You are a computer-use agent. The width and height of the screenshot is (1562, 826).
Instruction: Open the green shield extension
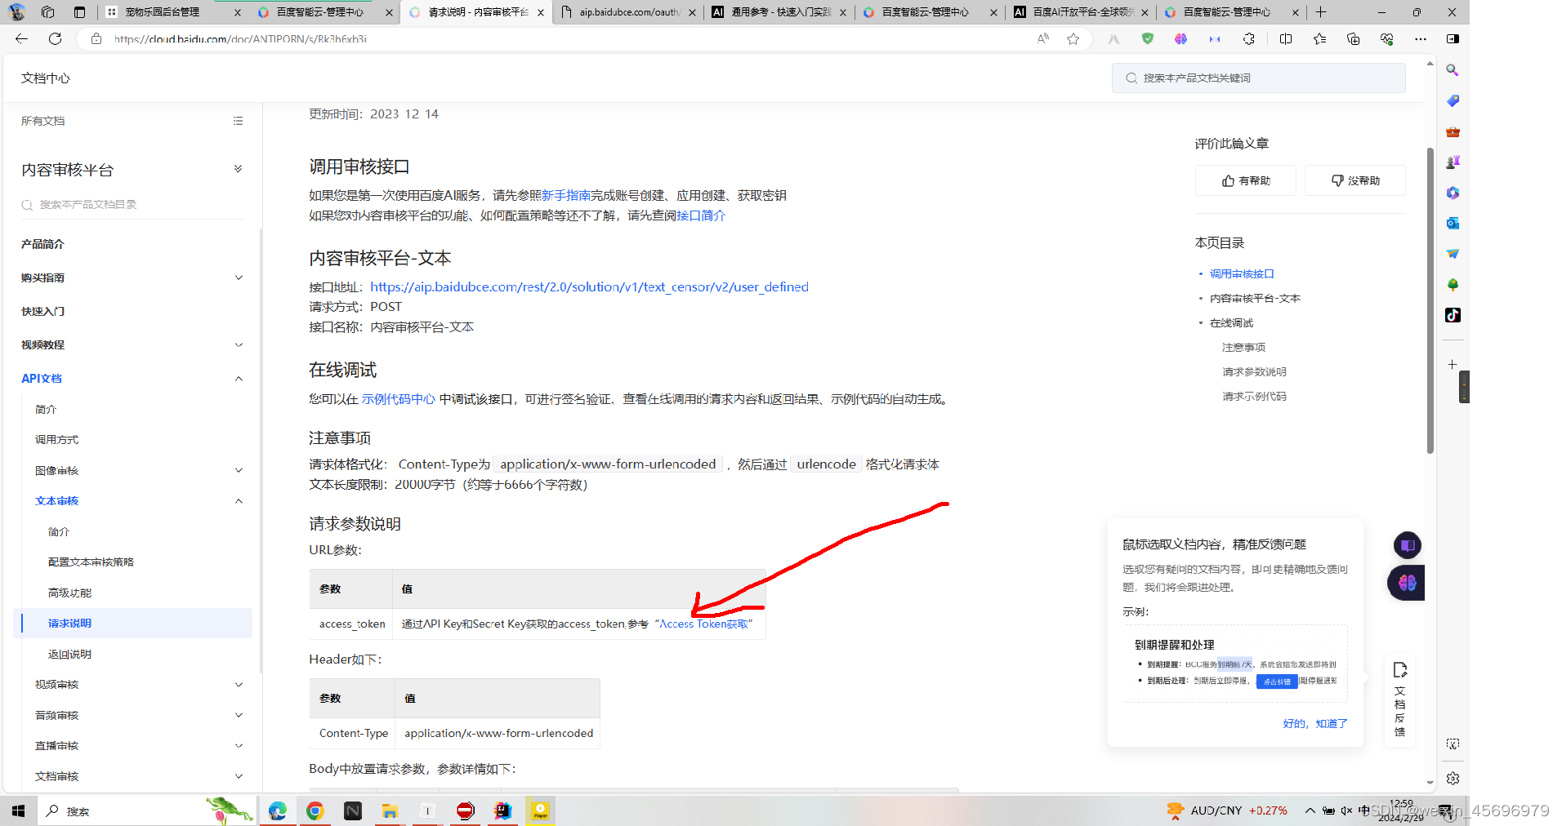pyautogui.click(x=1148, y=38)
